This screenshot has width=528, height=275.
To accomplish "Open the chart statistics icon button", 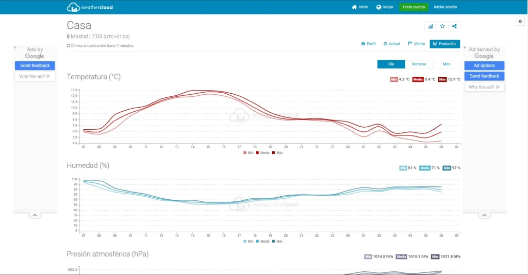I will pos(430,26).
